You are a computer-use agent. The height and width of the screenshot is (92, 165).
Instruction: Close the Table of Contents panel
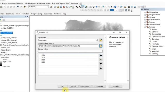point(28,17)
